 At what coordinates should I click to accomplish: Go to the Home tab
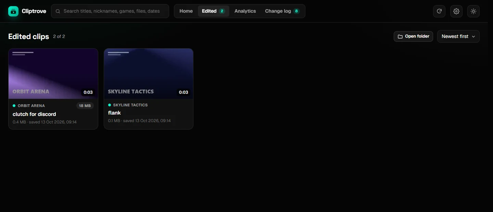(x=186, y=11)
